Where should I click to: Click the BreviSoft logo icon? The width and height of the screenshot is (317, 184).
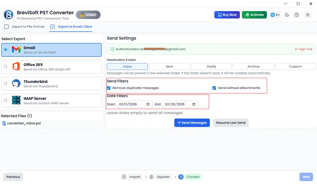[9, 15]
